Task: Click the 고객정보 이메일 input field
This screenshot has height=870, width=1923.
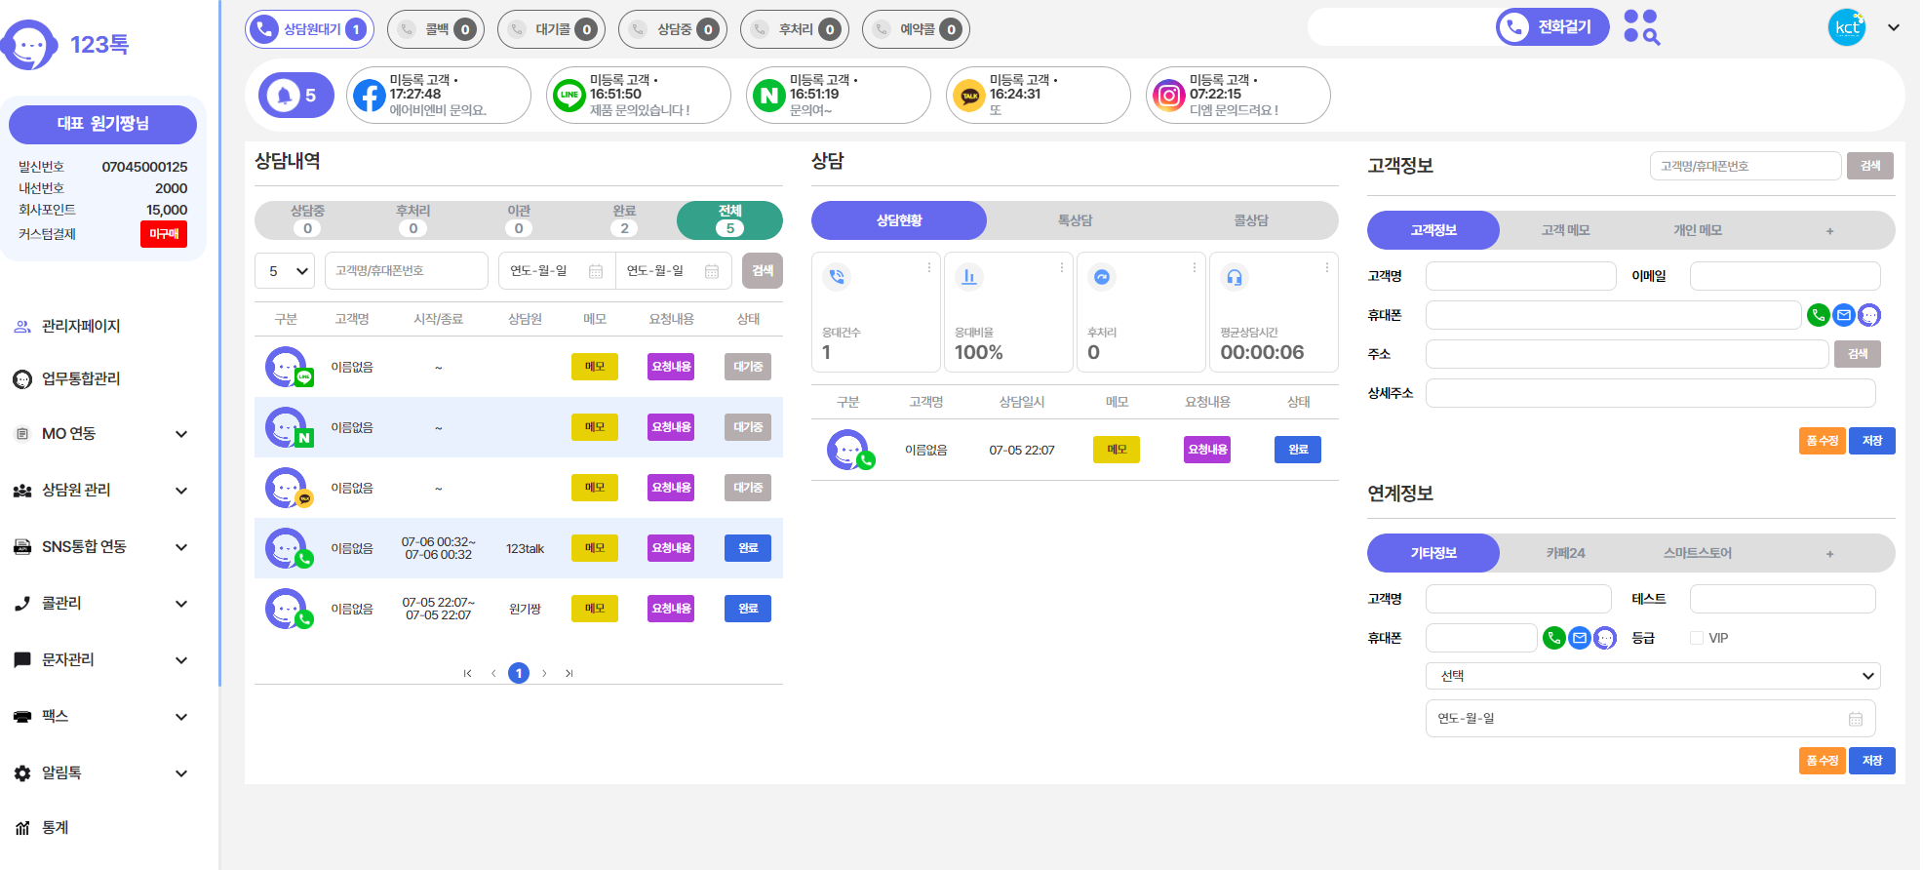Action: click(1784, 276)
